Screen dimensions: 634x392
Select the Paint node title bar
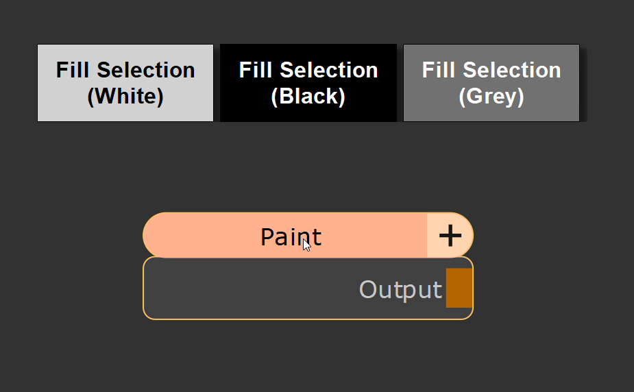point(226,236)
